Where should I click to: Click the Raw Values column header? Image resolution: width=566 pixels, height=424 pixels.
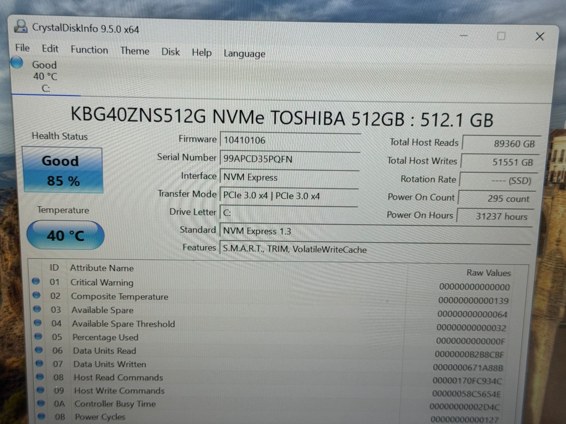pyautogui.click(x=489, y=273)
